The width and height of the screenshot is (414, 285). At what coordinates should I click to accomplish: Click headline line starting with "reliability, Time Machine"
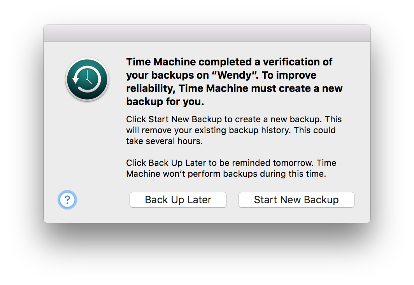coord(234,88)
